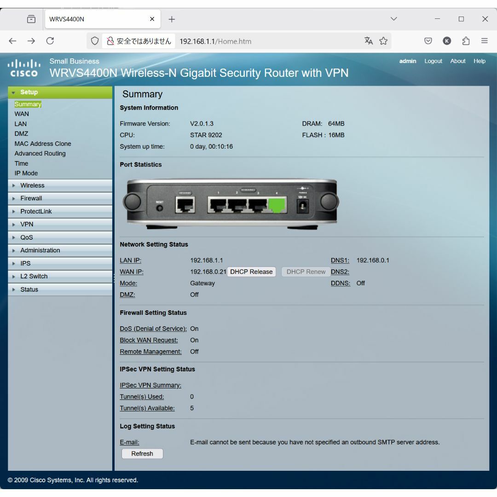Collapse the Setup menu section
The image size is (497, 497).
coord(60,92)
